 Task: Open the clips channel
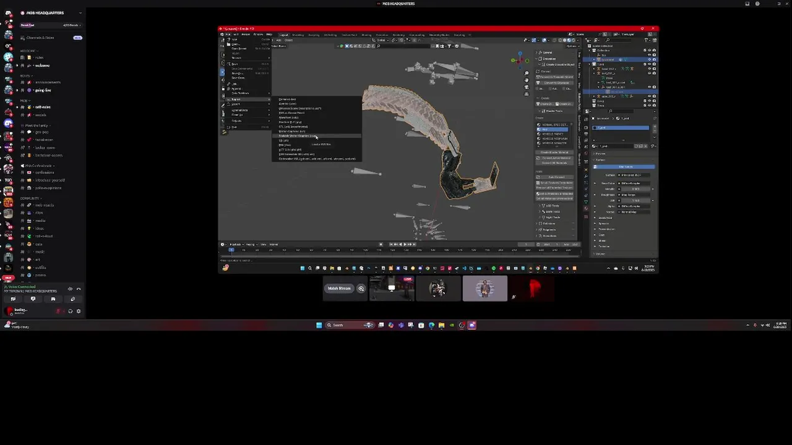[39, 213]
